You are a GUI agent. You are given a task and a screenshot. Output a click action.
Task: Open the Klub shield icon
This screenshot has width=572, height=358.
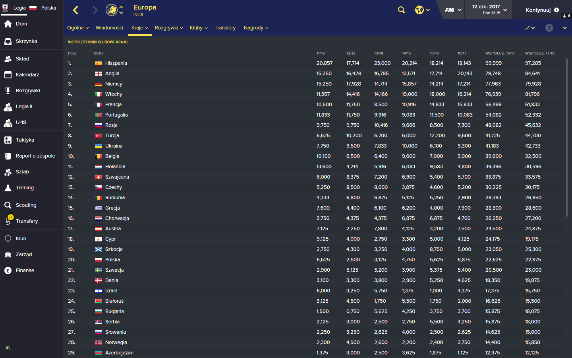8,239
